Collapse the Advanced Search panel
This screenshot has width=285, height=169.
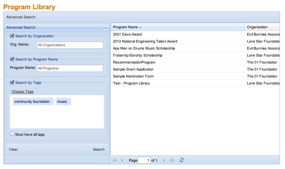[106, 28]
